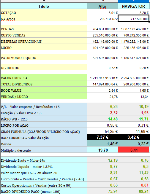
Task: Click the DESPESAS OPERACIONAIS label
Action: pyautogui.click(x=44, y=41)
